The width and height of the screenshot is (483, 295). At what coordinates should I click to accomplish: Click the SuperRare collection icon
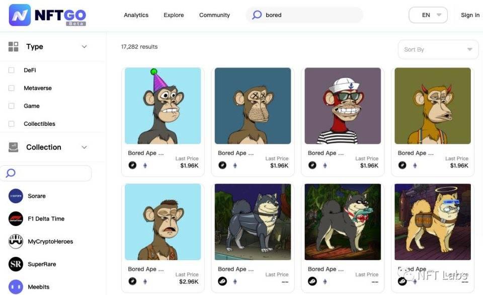pos(16,264)
